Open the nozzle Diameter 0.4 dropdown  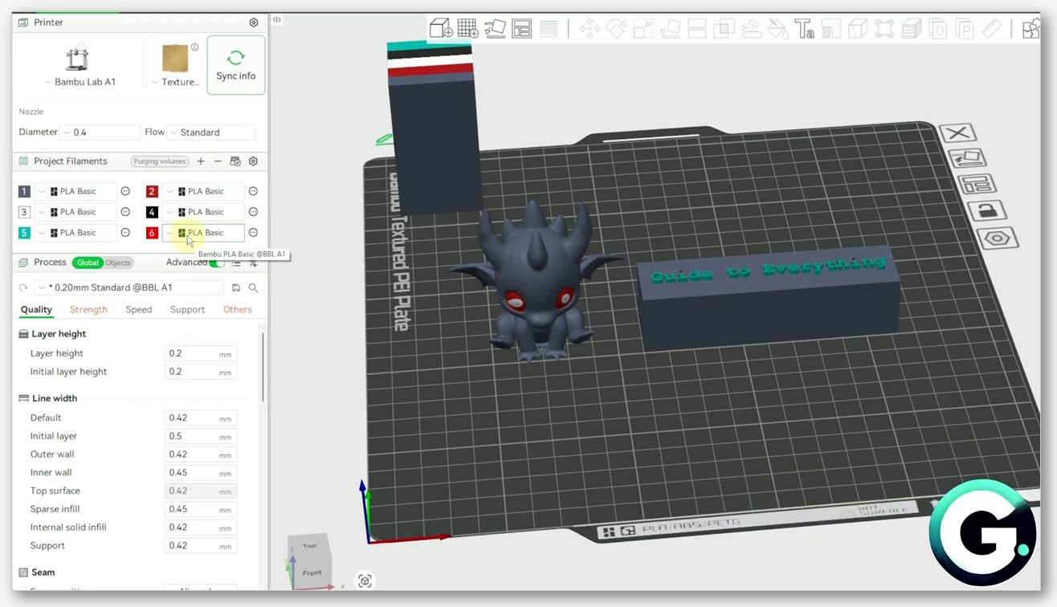pos(100,132)
